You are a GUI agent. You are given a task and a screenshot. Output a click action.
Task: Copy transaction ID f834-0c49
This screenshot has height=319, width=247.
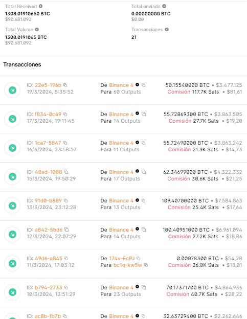65,114
